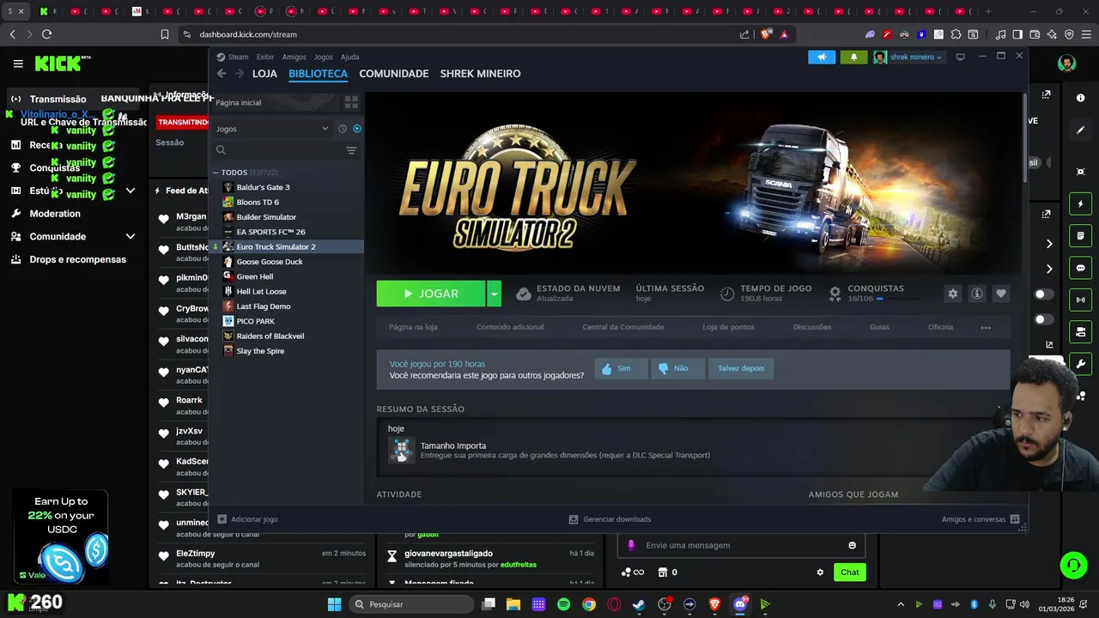
Task: Click the Kick logo
Action: click(63, 64)
